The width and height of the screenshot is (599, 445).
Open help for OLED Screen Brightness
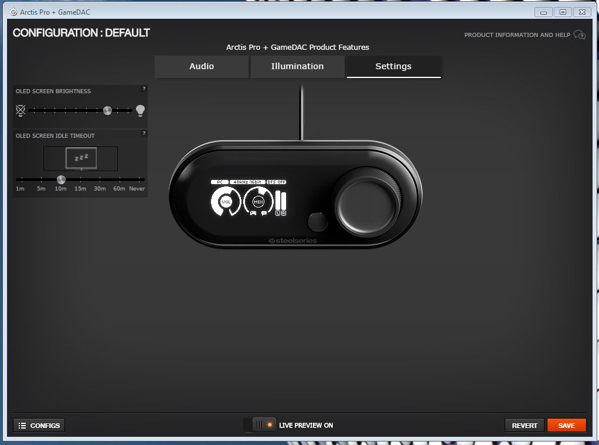144,89
